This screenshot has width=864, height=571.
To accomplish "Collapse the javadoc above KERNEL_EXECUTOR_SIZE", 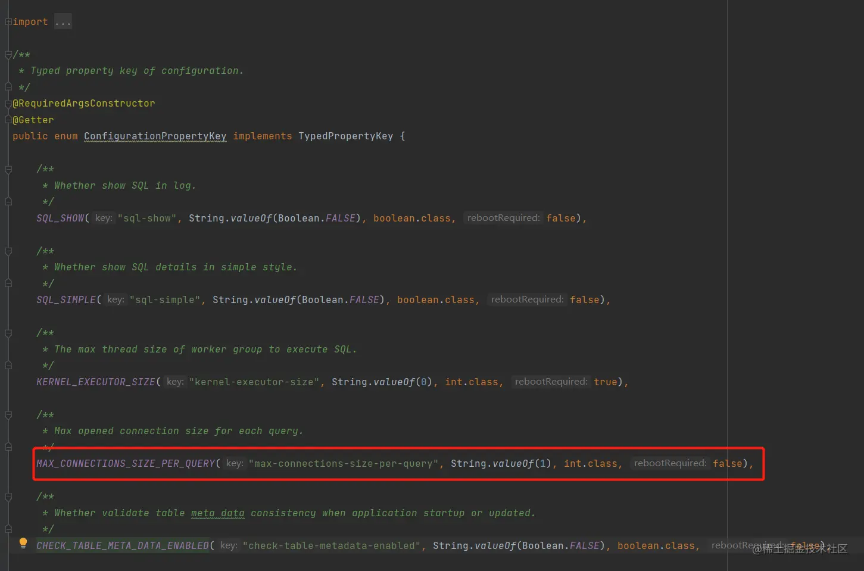I will (8, 333).
